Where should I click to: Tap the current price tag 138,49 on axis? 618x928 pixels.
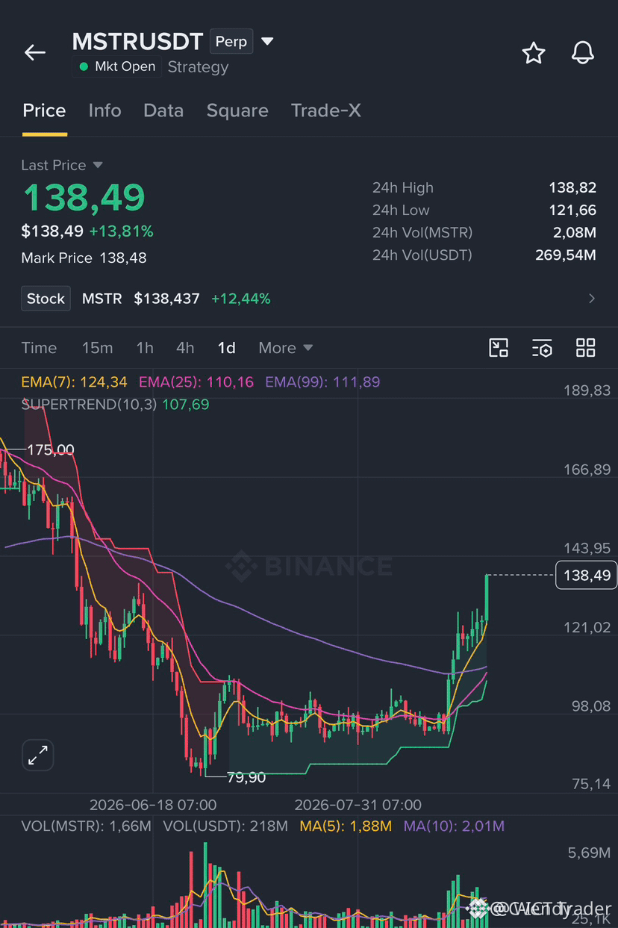pyautogui.click(x=587, y=575)
